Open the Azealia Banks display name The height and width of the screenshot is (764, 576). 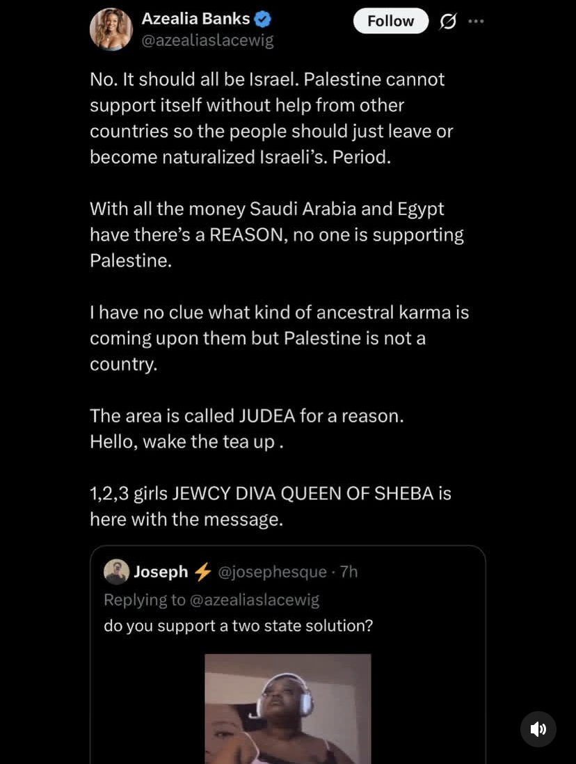195,19
